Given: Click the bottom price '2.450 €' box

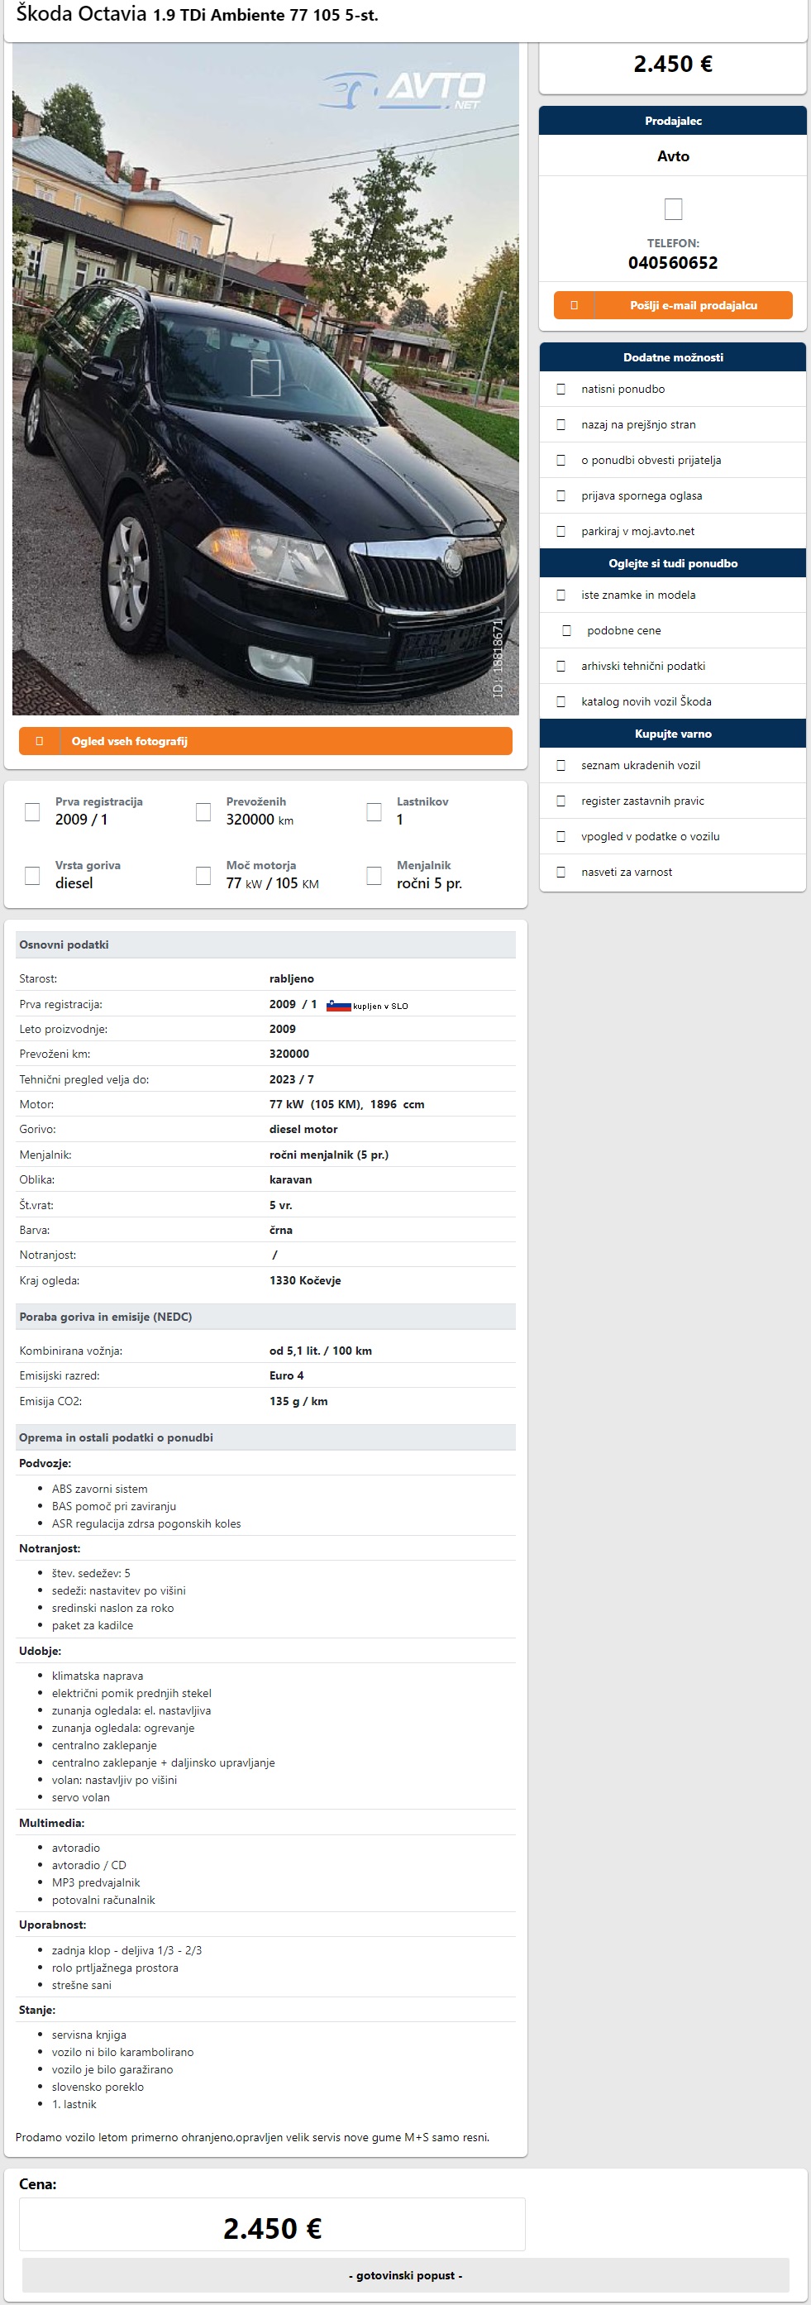Looking at the screenshot, I should pyautogui.click(x=272, y=2225).
